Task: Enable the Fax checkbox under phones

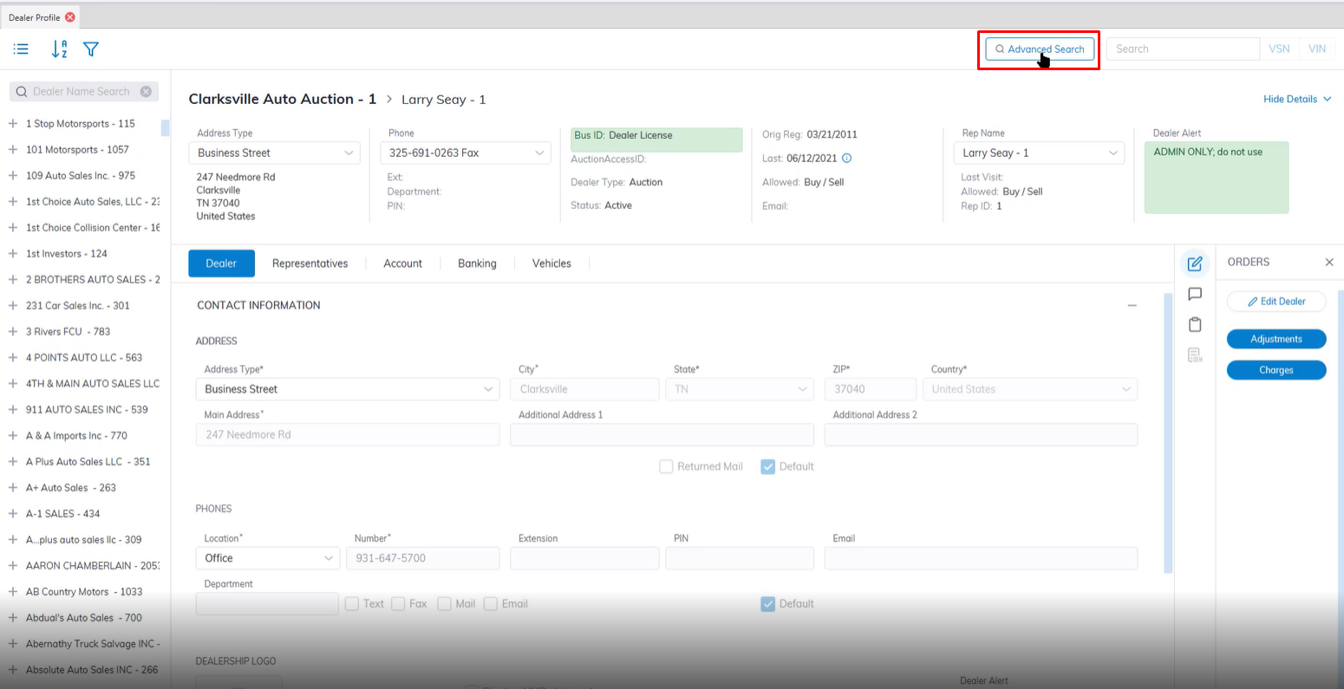Action: tap(398, 604)
